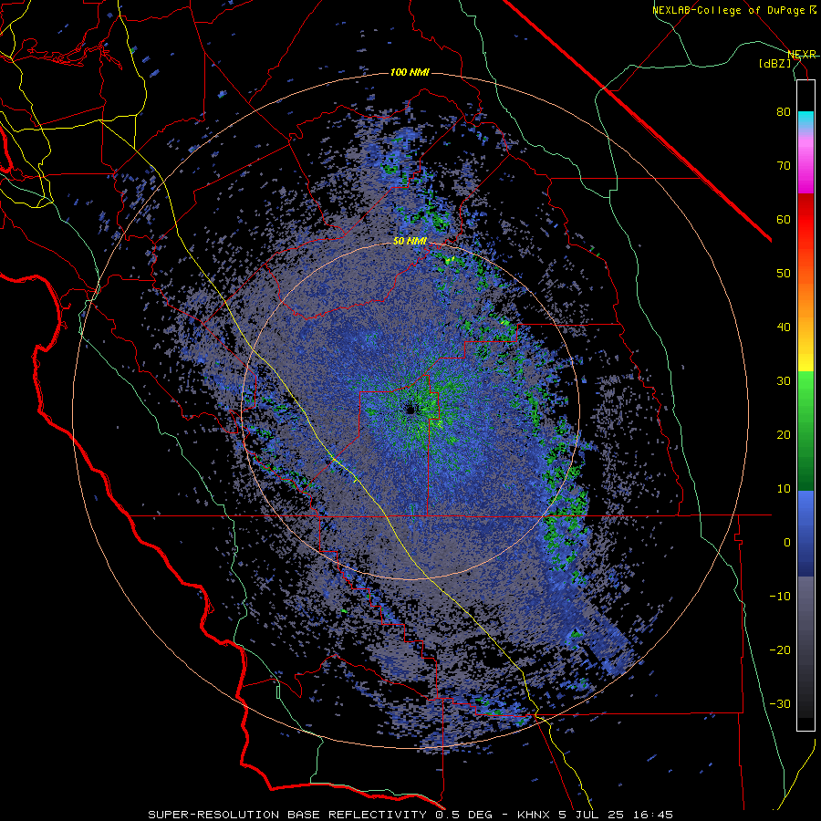Click the 60 value on the dBZ scale
The width and height of the screenshot is (821, 821).
tap(784, 219)
